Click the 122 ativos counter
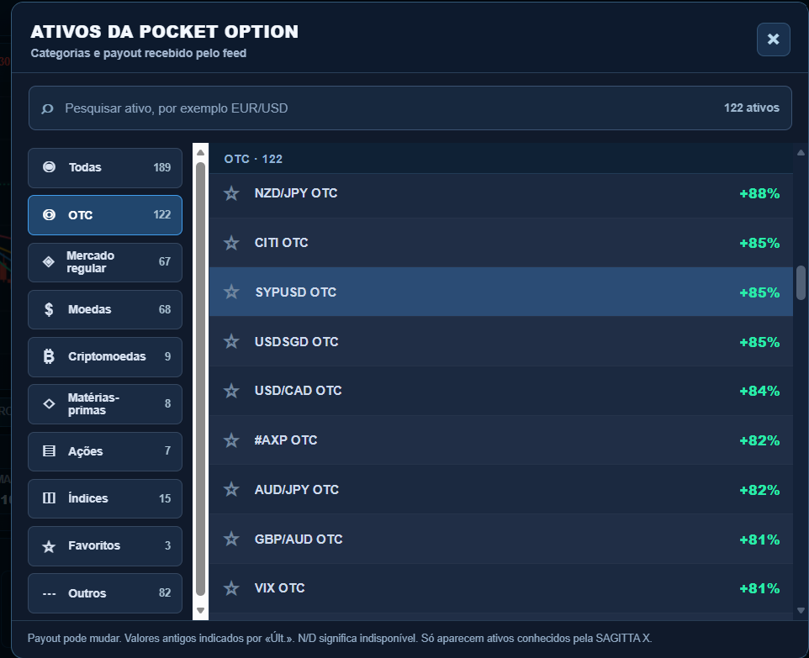Image resolution: width=809 pixels, height=658 pixels. point(751,108)
